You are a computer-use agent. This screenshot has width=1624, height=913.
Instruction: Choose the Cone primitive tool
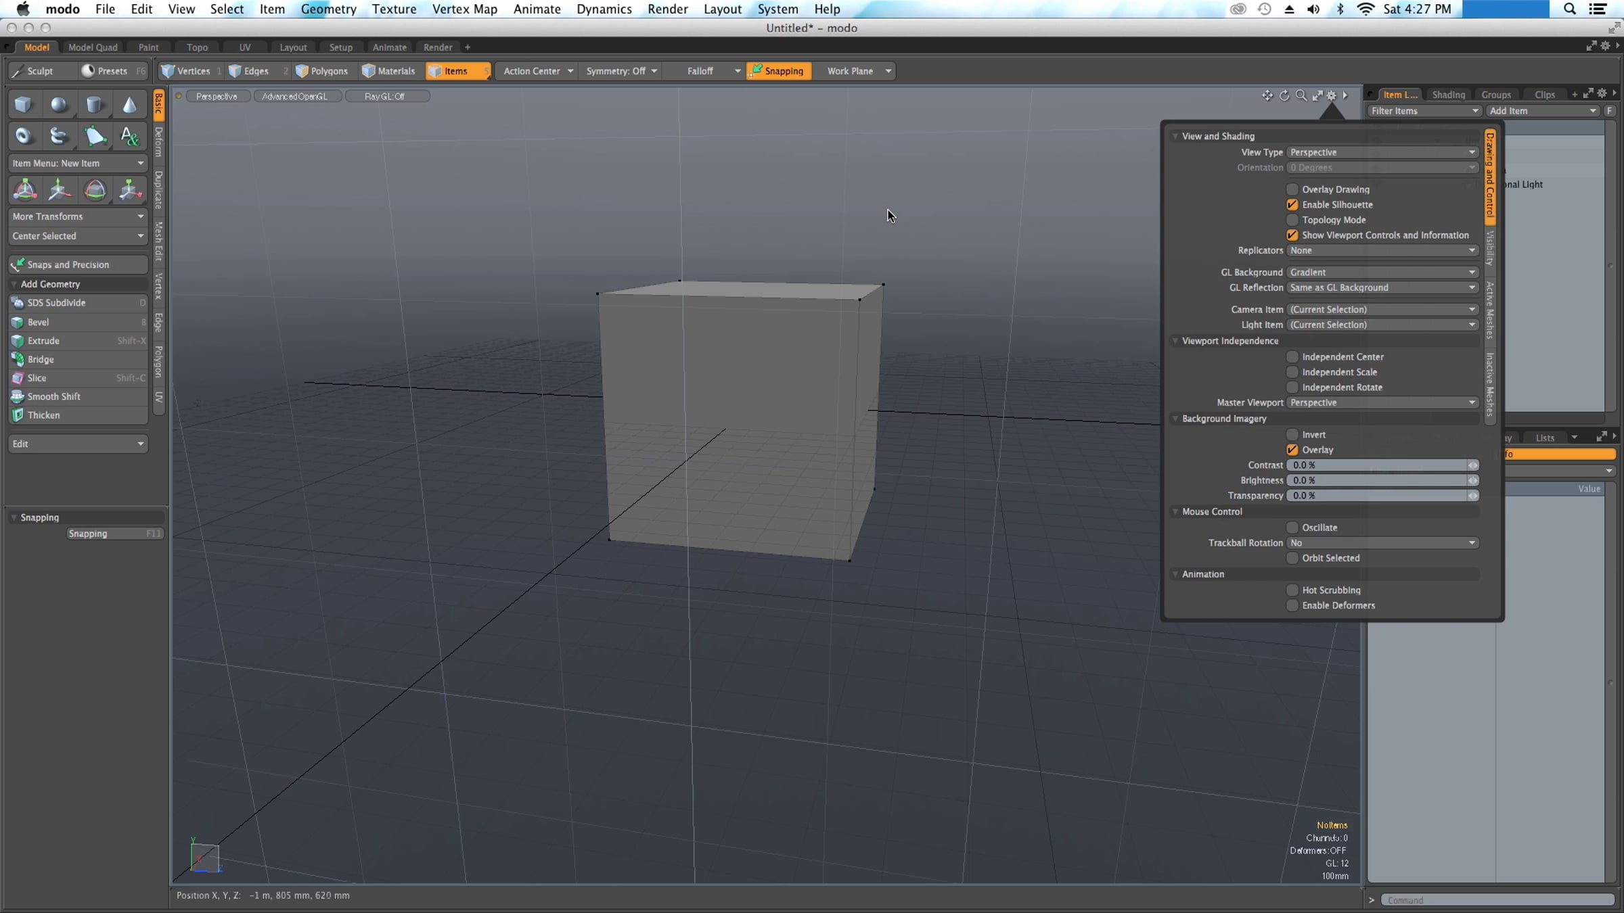pyautogui.click(x=129, y=104)
